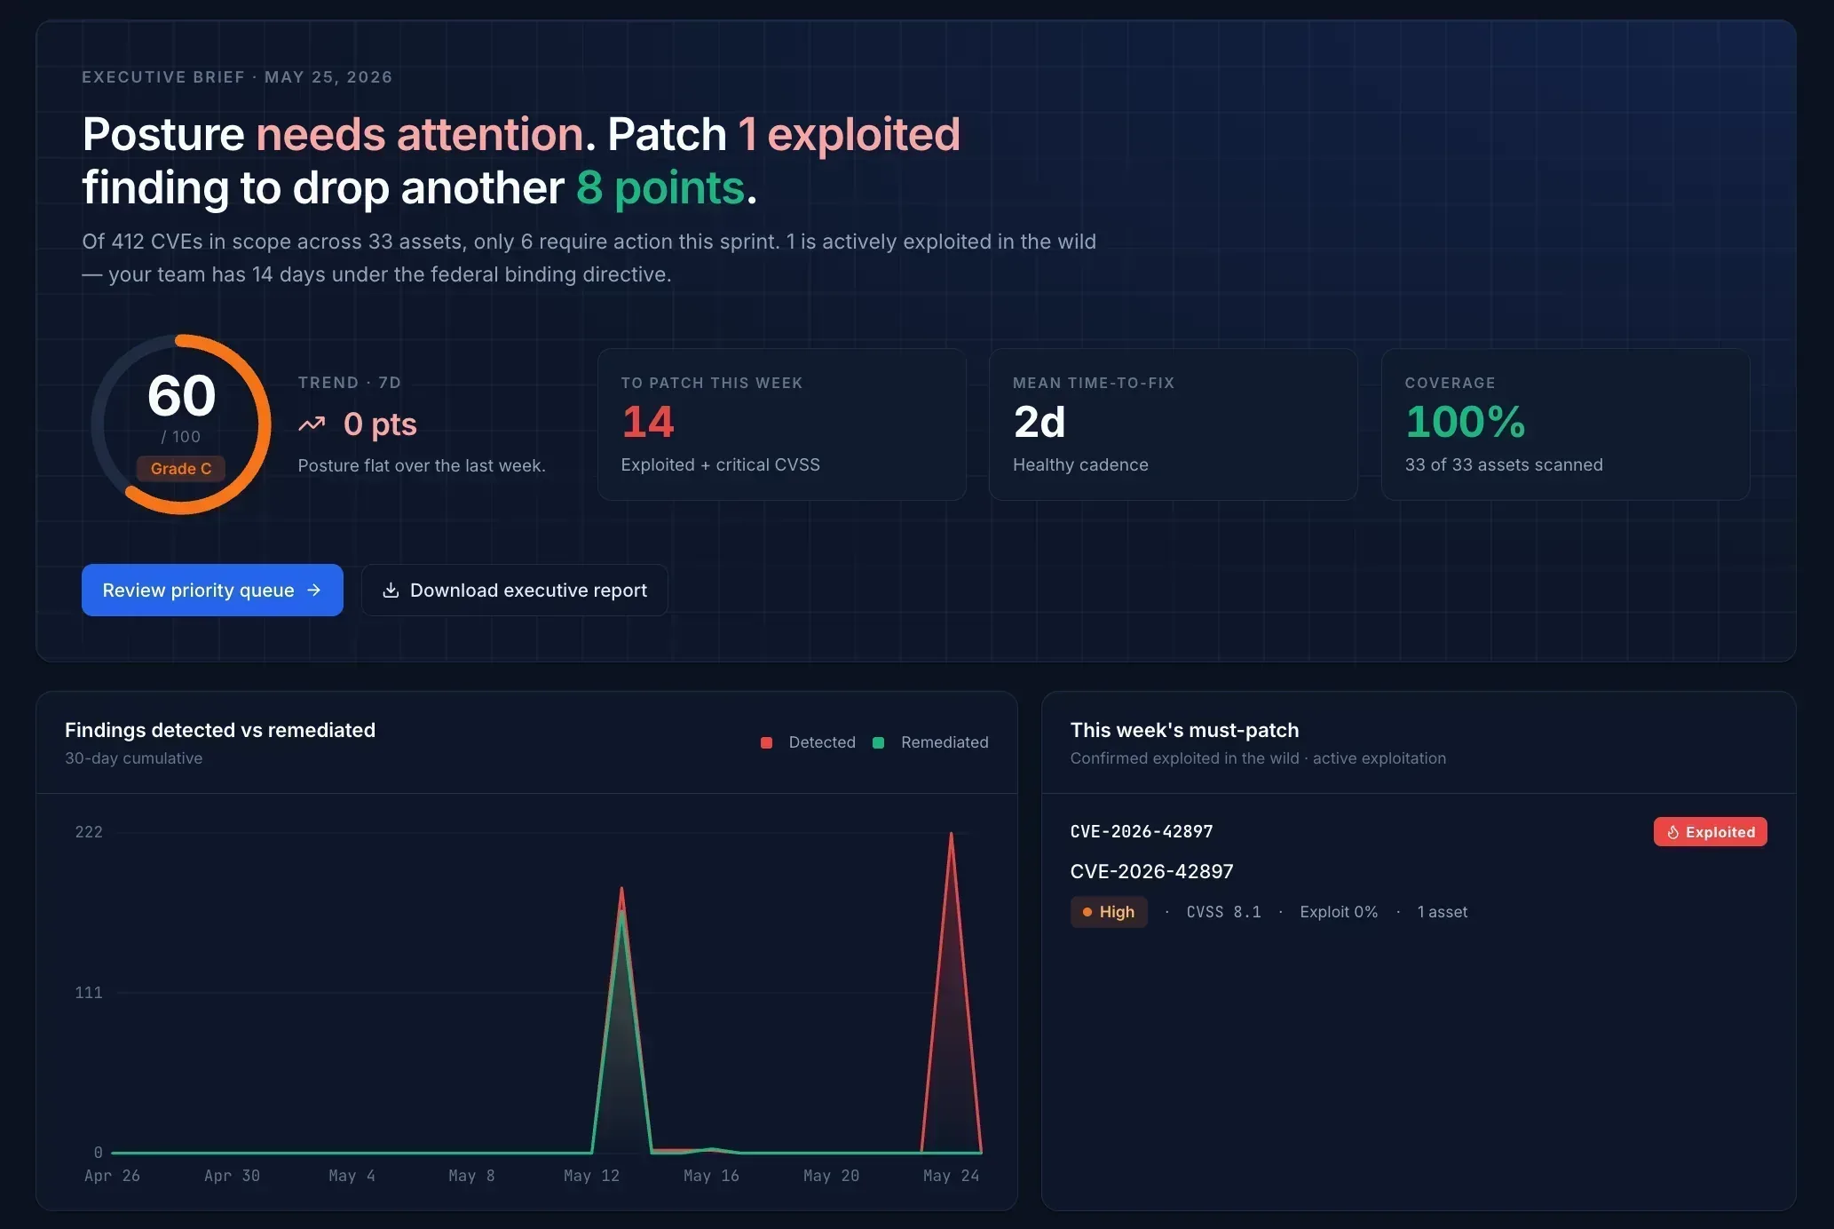1834x1229 pixels.
Task: Click This week's must-patch heading
Action: pos(1184,730)
